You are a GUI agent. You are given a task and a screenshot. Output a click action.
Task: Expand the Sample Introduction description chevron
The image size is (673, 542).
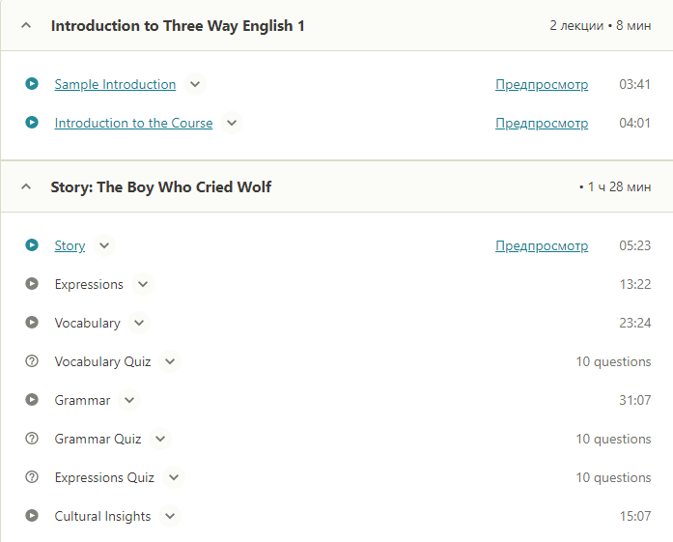tap(195, 84)
